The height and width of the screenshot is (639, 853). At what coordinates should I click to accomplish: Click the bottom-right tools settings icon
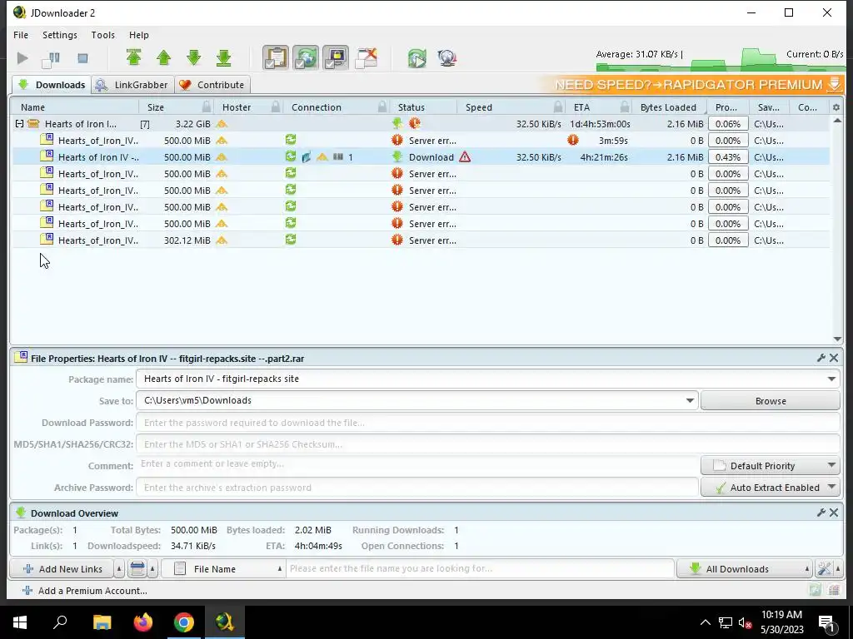coord(824,569)
